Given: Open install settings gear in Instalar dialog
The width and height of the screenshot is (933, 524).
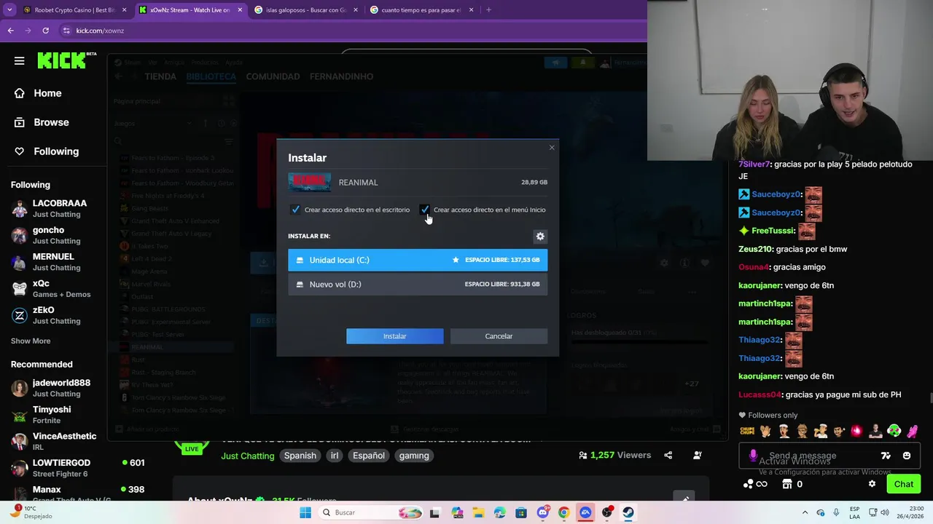Looking at the screenshot, I should click(540, 237).
